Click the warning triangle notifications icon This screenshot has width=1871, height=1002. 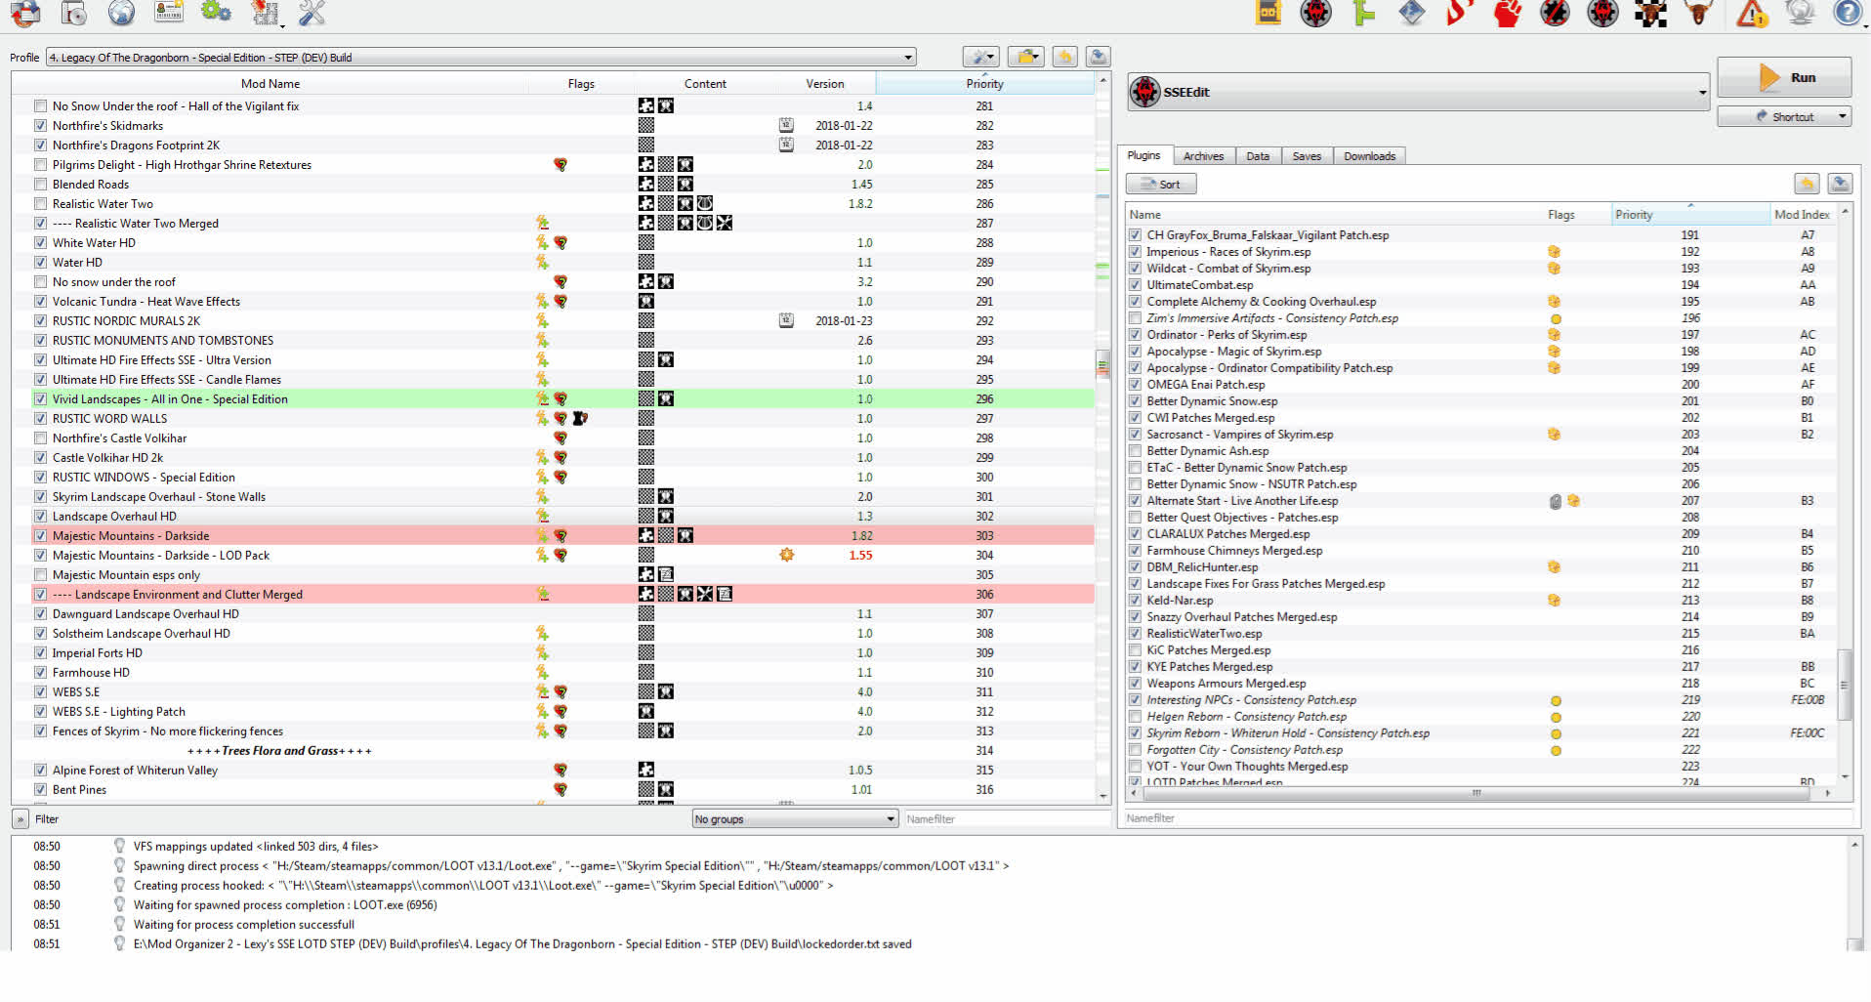(1752, 13)
